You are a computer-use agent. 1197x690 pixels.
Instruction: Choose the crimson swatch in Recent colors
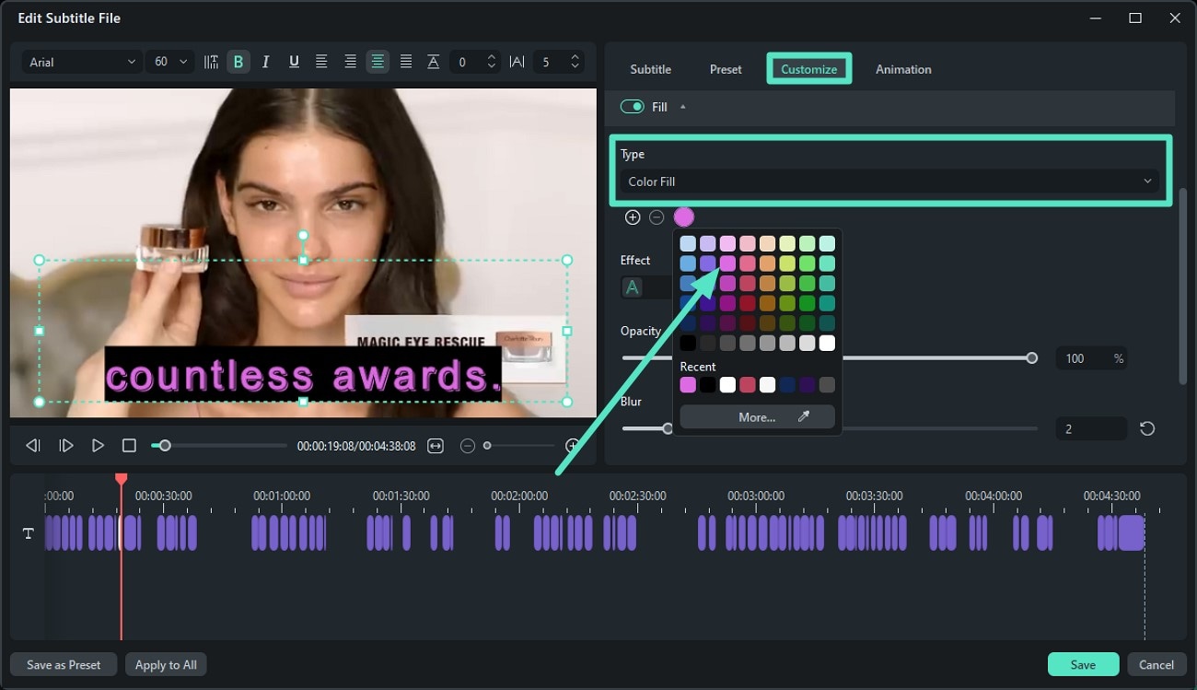[748, 385]
